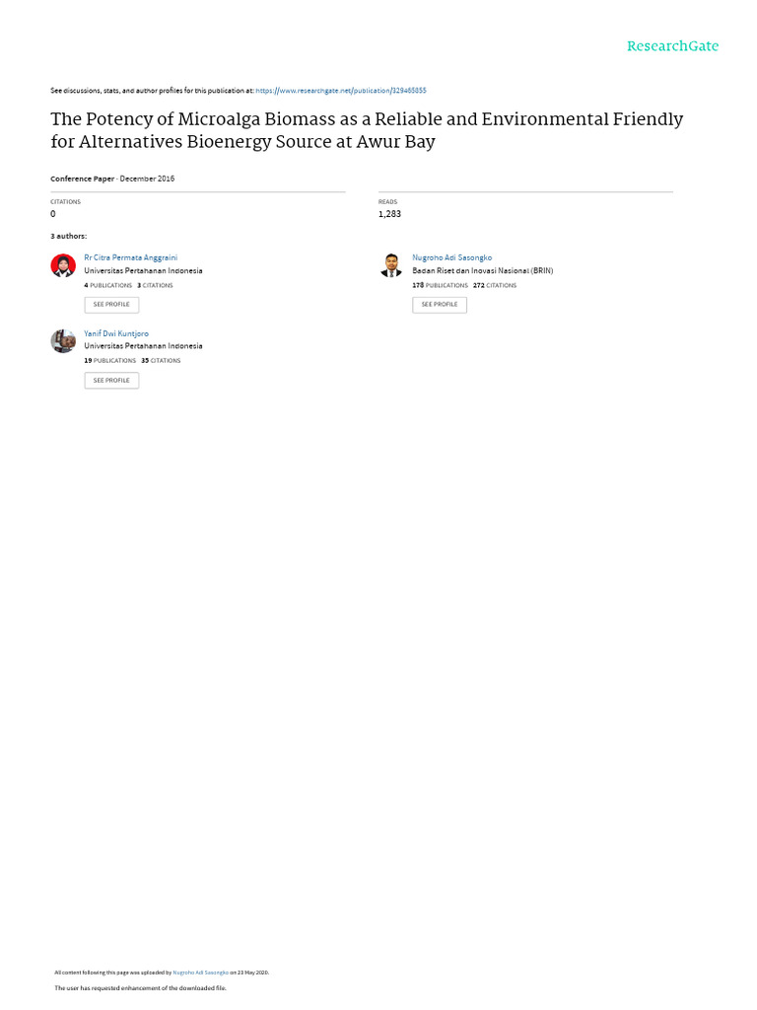The height and width of the screenshot is (1010, 757).
Task: Click the 1,283 reads figure
Action: [x=389, y=214]
